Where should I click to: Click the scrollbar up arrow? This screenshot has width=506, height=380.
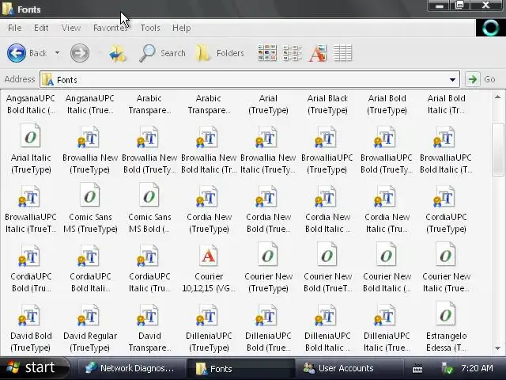[497, 97]
